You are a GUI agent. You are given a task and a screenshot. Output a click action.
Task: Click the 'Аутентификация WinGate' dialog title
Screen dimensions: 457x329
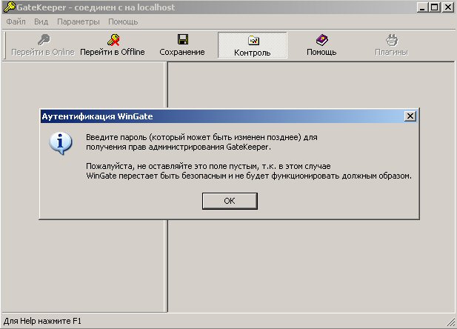(97, 116)
